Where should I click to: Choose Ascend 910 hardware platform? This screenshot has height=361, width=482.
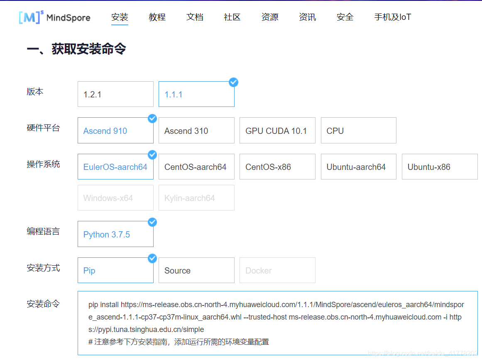[x=115, y=131]
